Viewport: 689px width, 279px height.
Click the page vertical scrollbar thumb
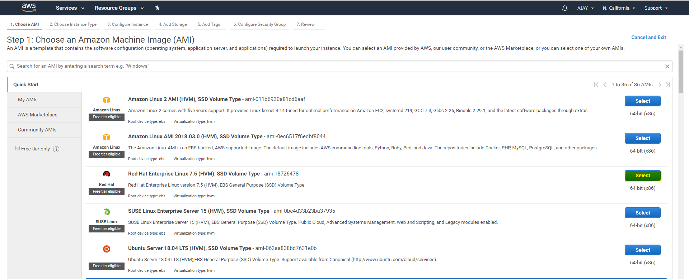click(x=681, y=72)
